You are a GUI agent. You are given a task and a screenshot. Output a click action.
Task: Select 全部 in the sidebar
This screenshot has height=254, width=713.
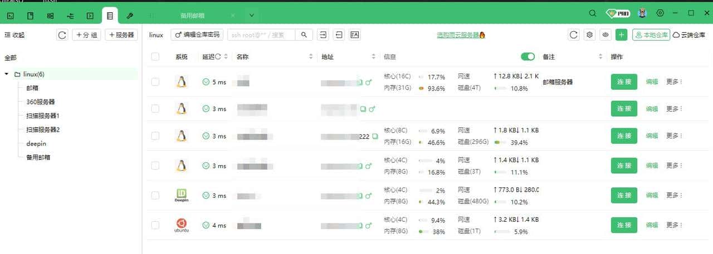11,57
